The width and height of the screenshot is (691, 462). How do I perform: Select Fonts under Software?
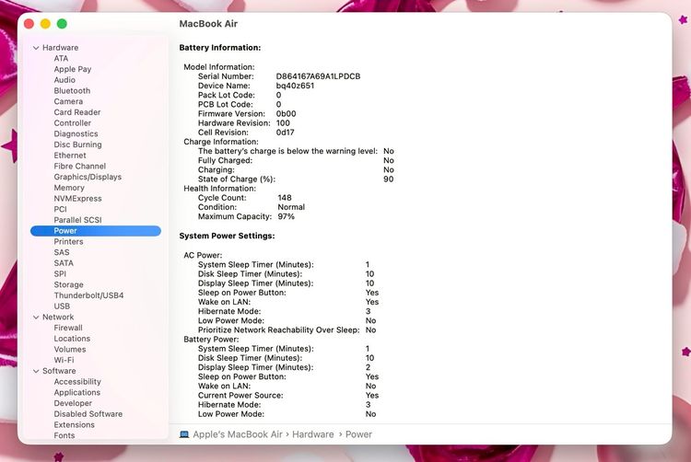pyautogui.click(x=64, y=435)
